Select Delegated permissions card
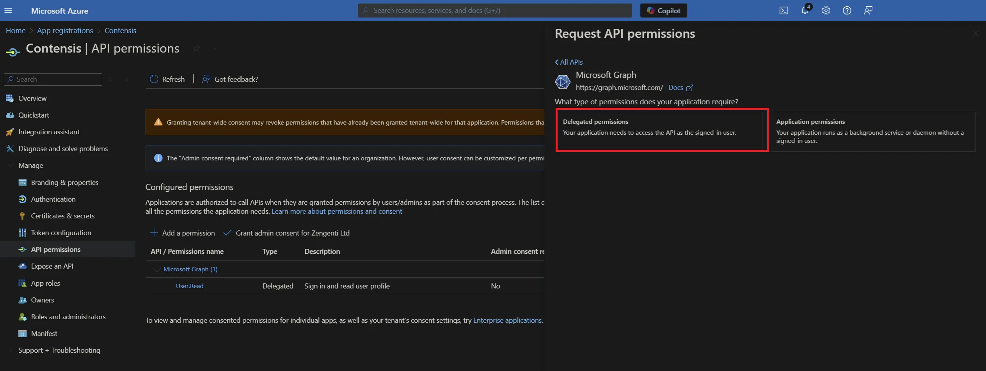986x371 pixels. point(659,131)
